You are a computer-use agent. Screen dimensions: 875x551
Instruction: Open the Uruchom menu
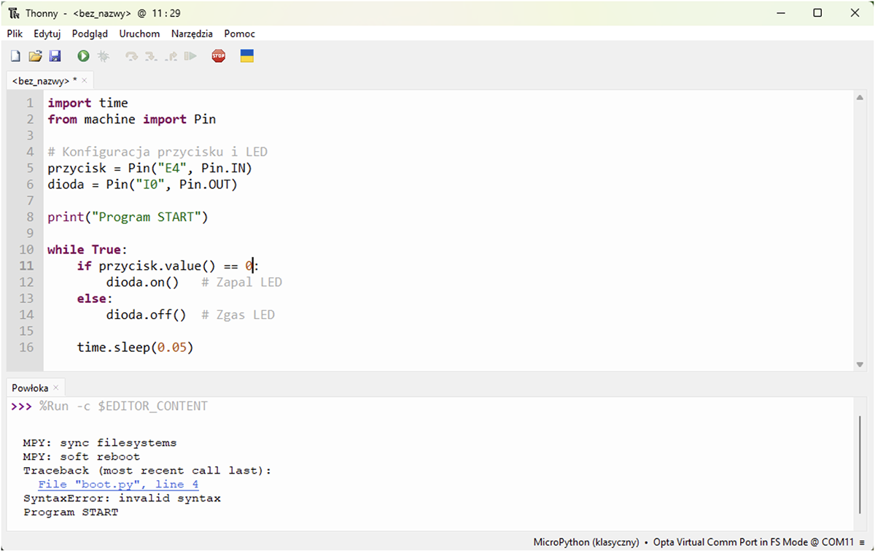pos(139,34)
